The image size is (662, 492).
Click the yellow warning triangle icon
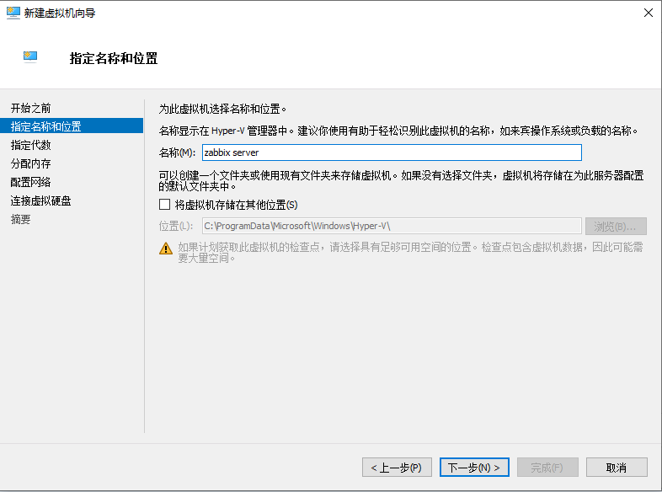(x=166, y=249)
